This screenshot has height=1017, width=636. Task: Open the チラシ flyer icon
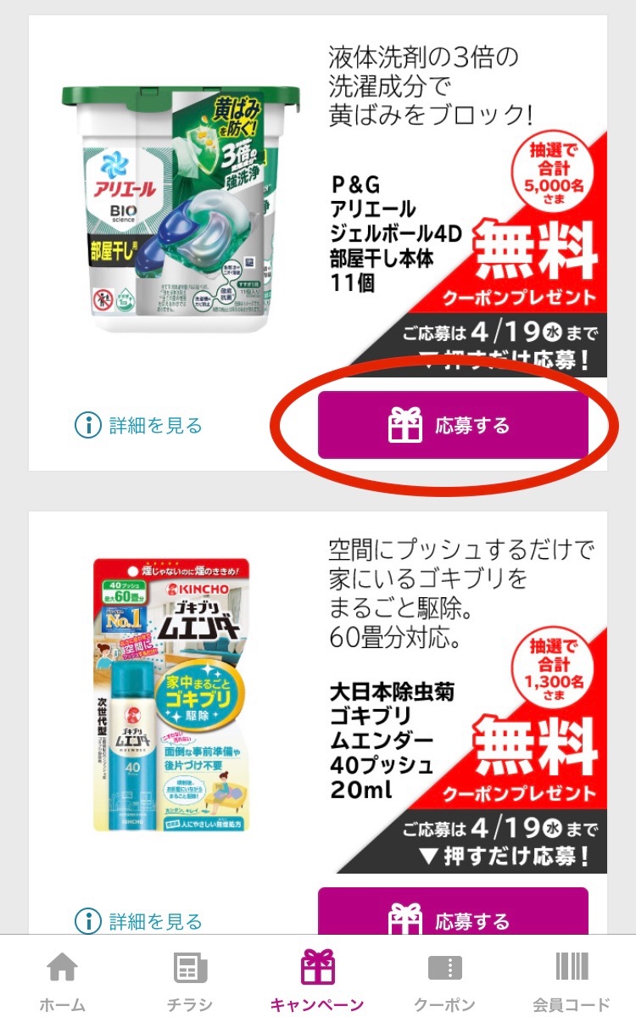(x=190, y=967)
